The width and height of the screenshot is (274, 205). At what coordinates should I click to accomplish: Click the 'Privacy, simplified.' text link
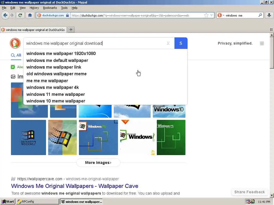point(235,44)
